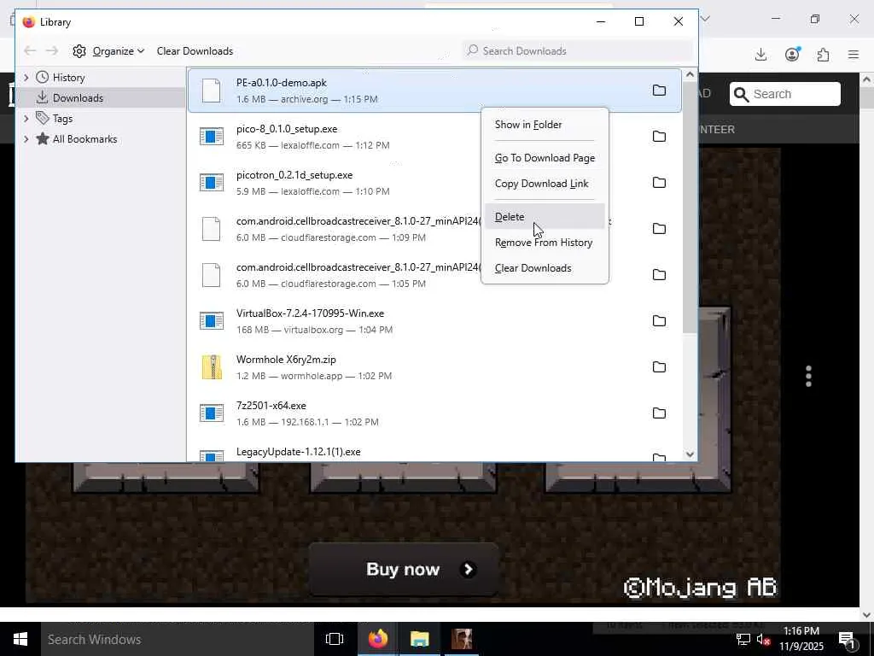
Task: Open folder for Wormhole X6ry2m.zip download
Action: coord(659,367)
